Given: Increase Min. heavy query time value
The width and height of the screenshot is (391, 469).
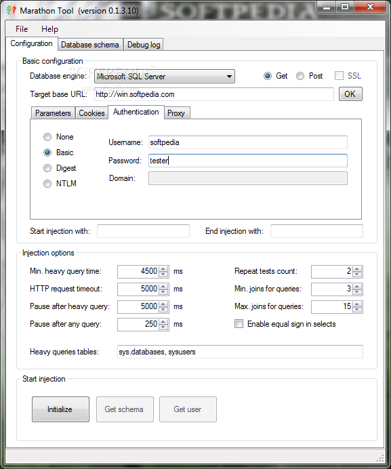Looking at the screenshot, I should coord(163,268).
